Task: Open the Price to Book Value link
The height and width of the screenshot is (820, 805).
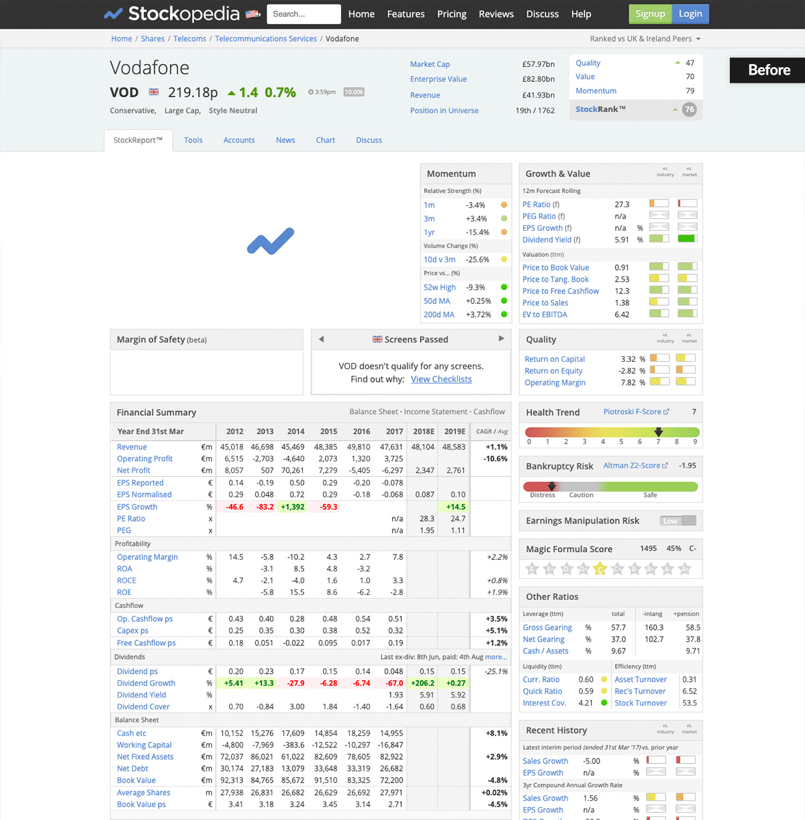Action: (555, 268)
